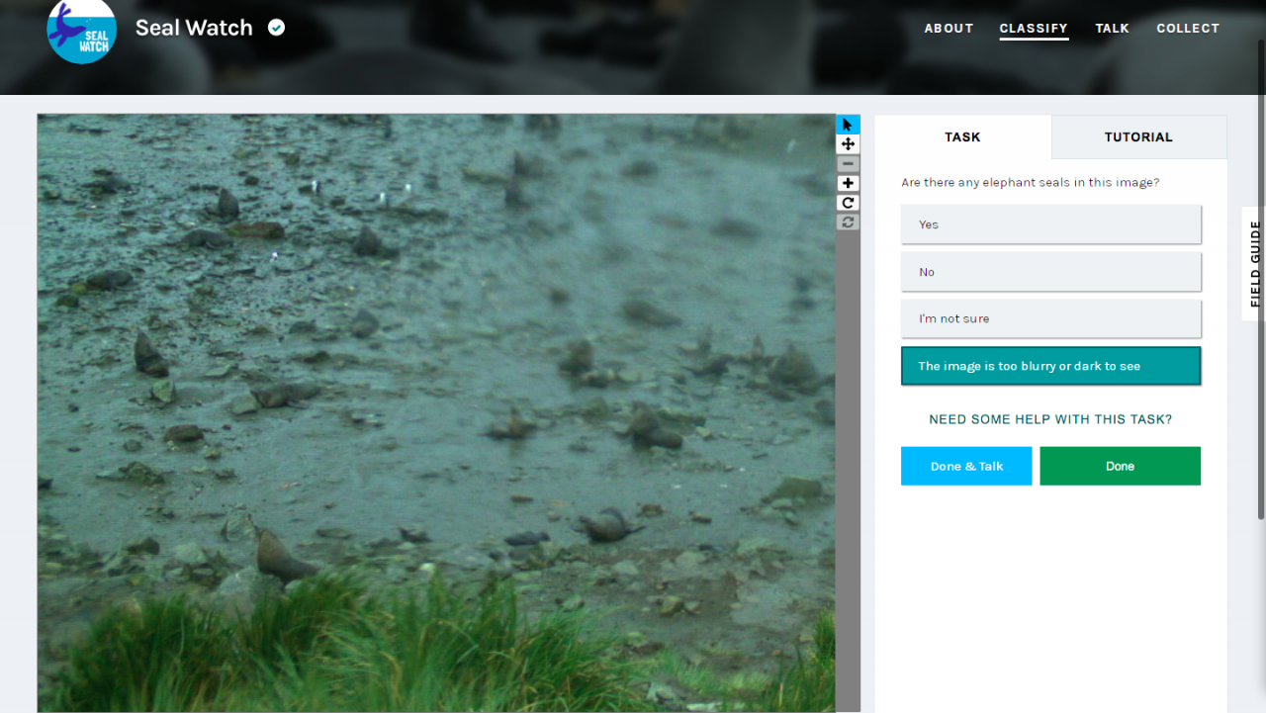Click the Done & Talk button
The height and width of the screenshot is (713, 1266).
pos(966,466)
